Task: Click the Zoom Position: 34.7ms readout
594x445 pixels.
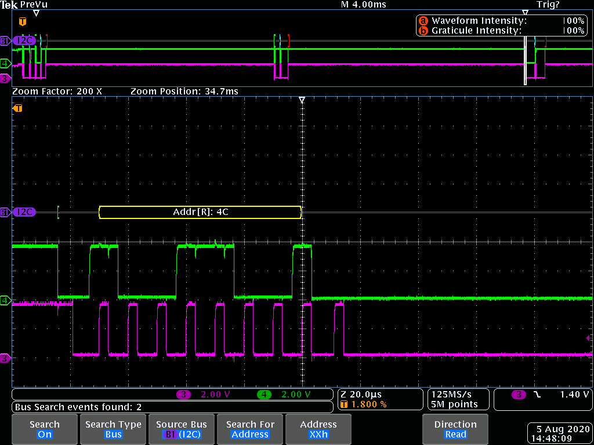Action: (x=184, y=92)
